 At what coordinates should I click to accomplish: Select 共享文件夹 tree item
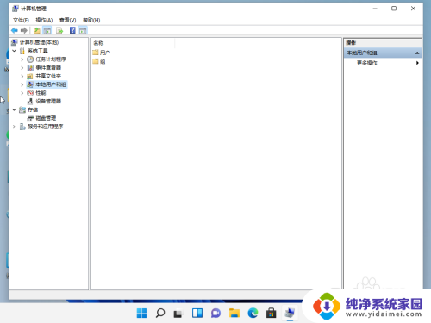[x=48, y=76]
